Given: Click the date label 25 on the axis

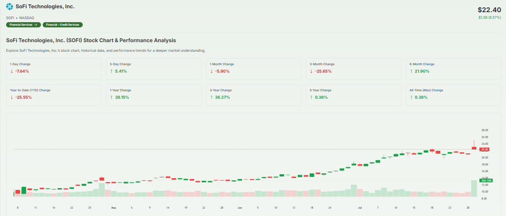Looking at the screenshot, I should coord(89,208).
